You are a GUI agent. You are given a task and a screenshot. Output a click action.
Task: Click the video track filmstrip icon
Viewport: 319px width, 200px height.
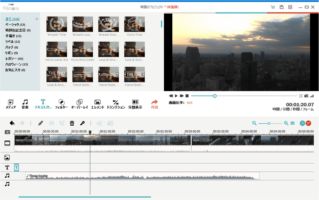tap(7, 143)
